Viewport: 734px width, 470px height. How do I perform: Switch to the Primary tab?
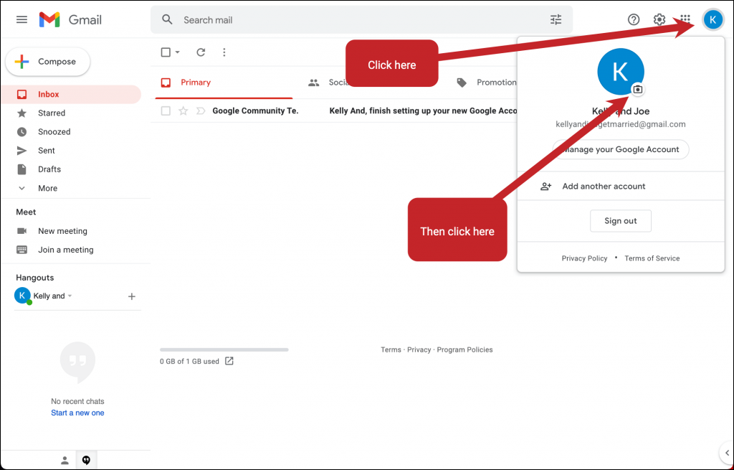coord(195,83)
